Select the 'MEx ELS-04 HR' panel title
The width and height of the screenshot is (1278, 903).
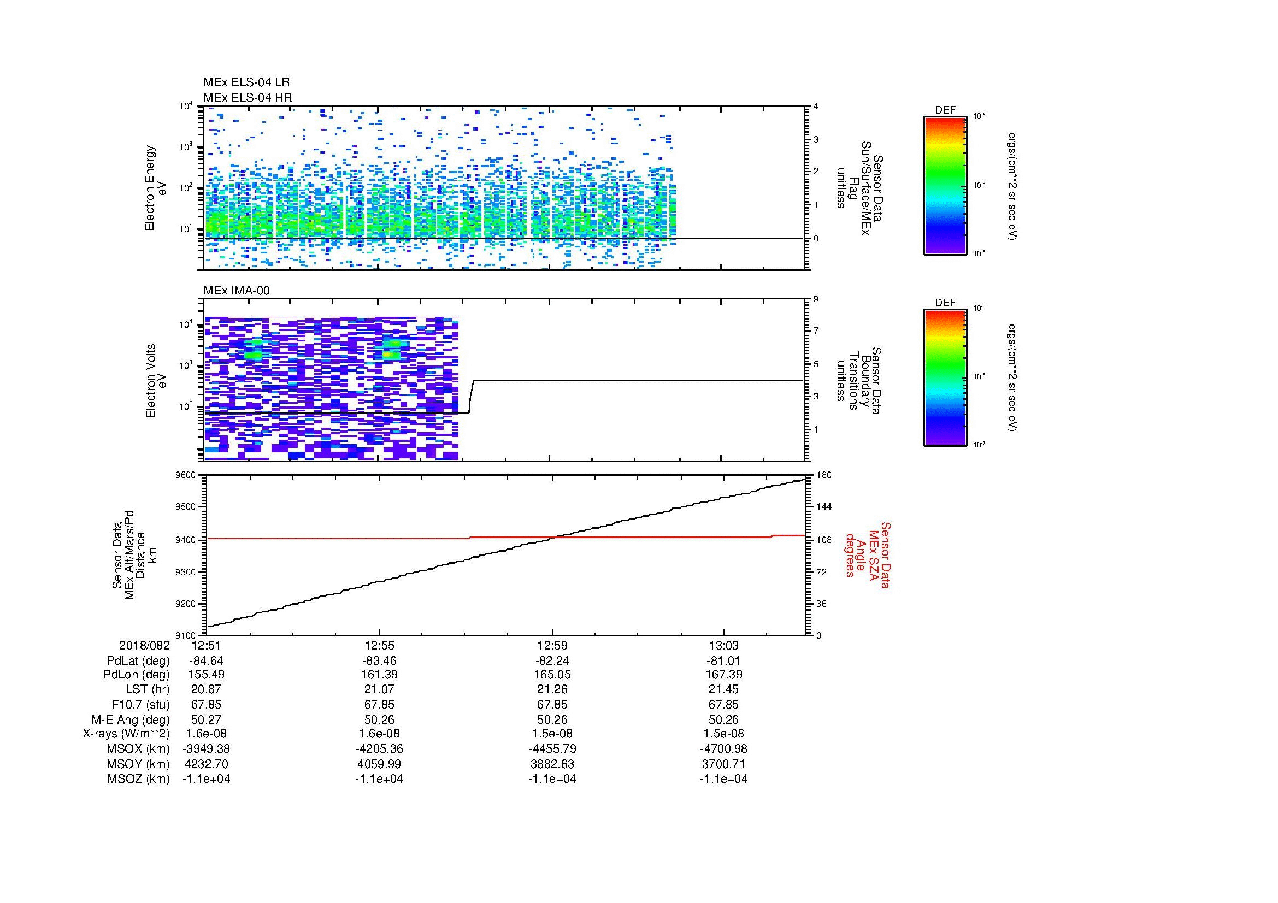coord(248,97)
